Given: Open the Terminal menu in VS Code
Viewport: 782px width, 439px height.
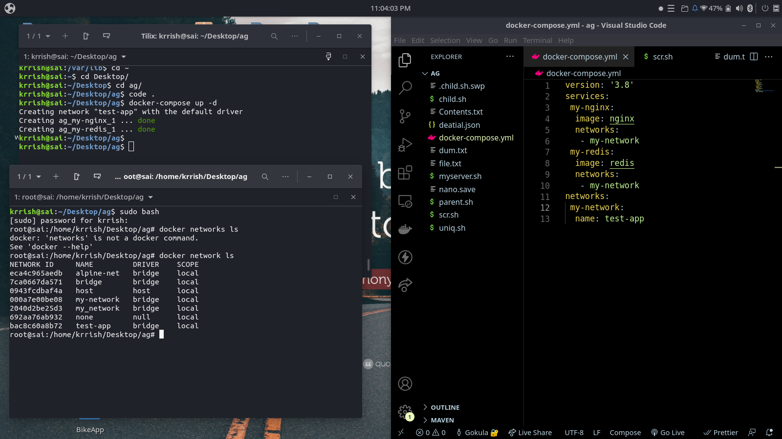Looking at the screenshot, I should [537, 40].
